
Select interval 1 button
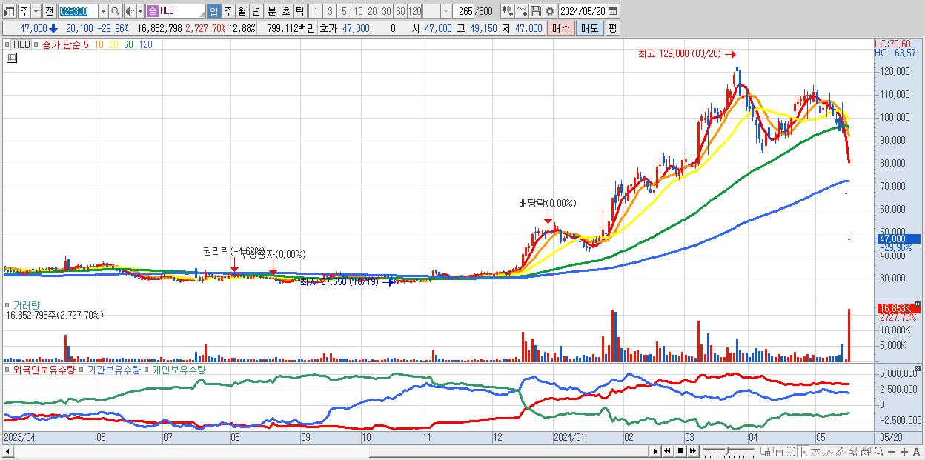[x=315, y=11]
